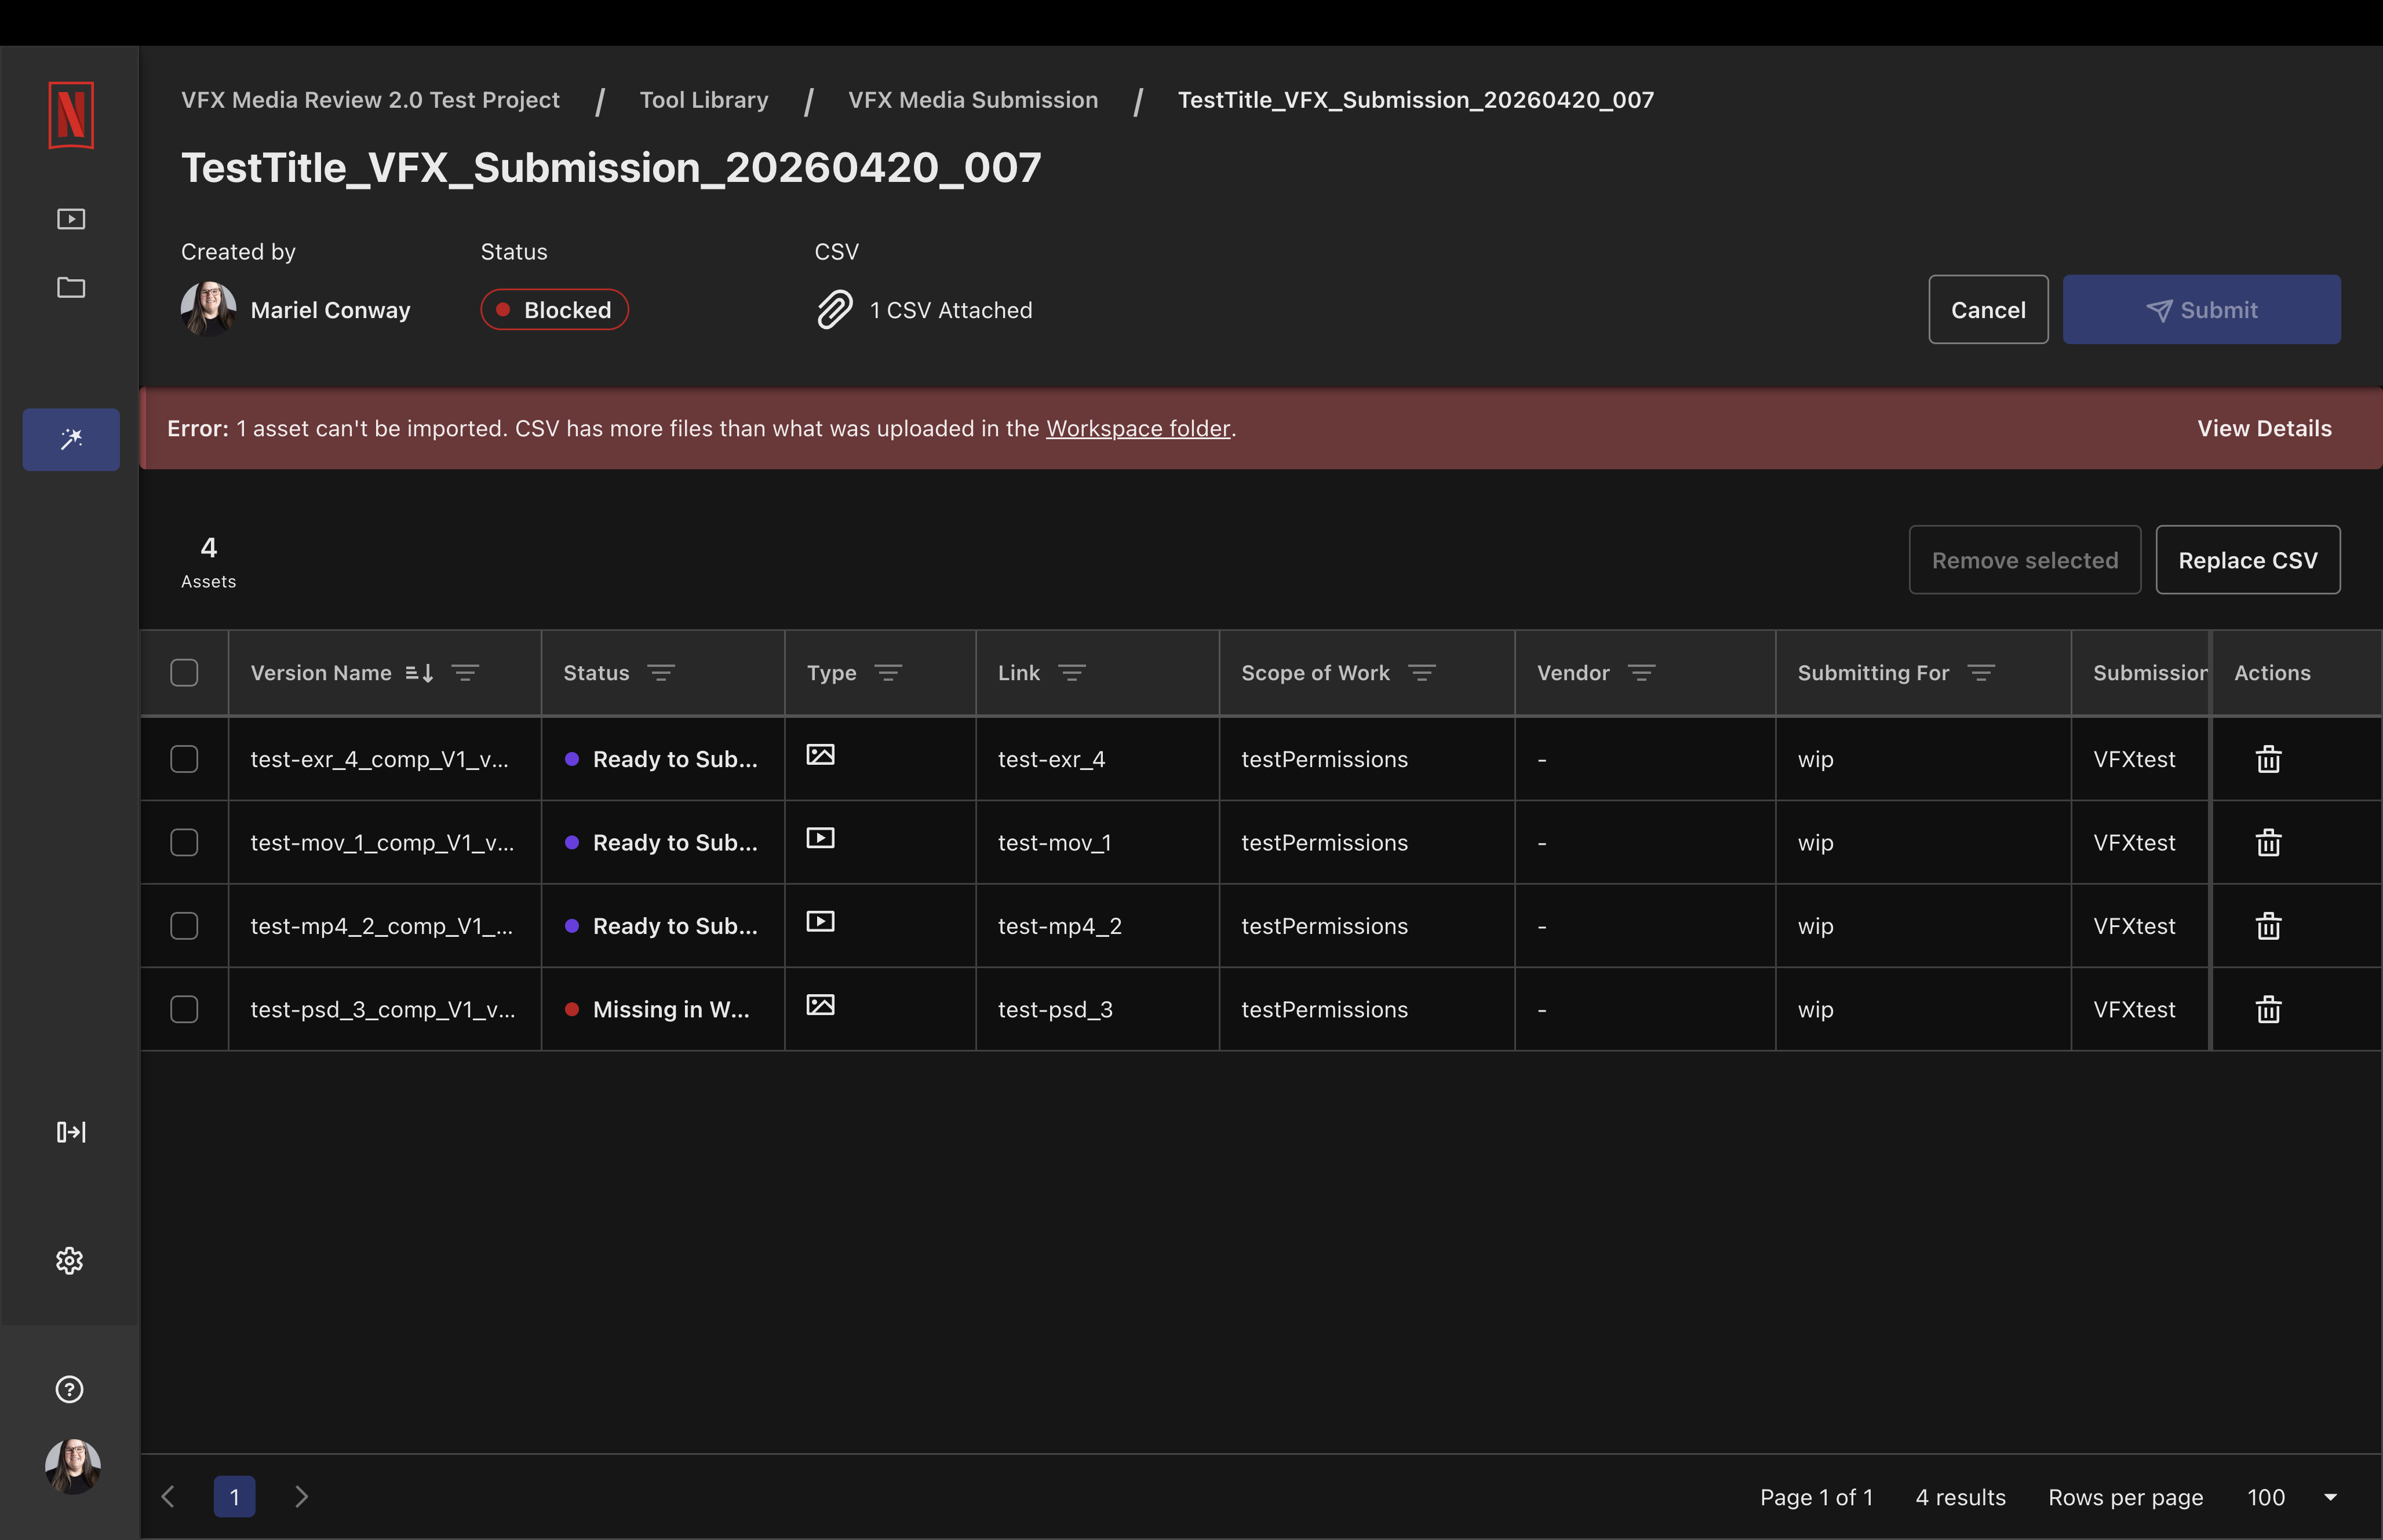Click View Details on the error banner

point(2264,428)
